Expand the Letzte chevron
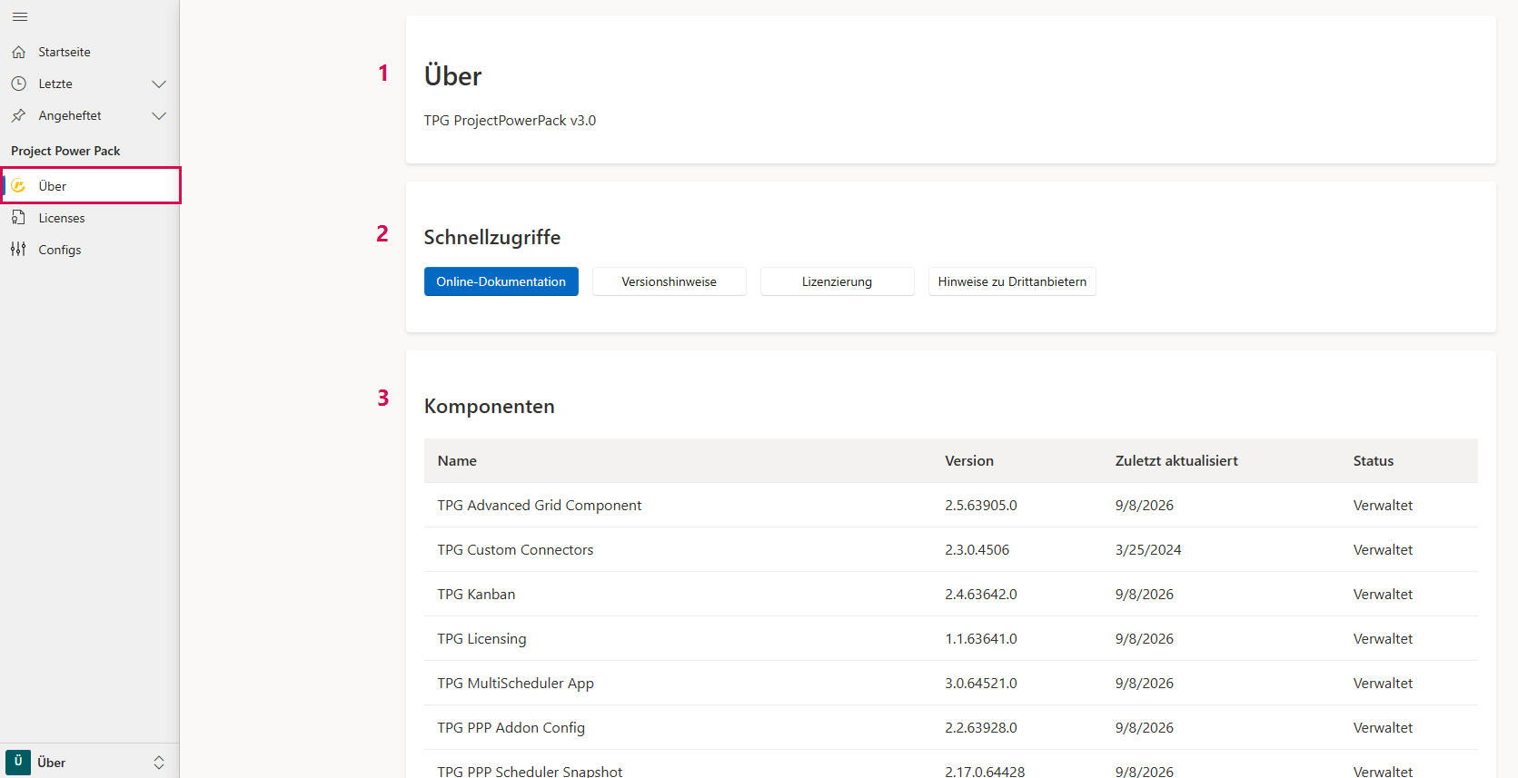 [x=159, y=84]
